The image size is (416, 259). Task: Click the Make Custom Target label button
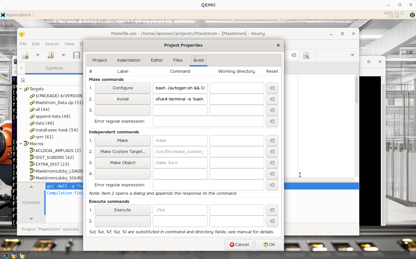123,152
